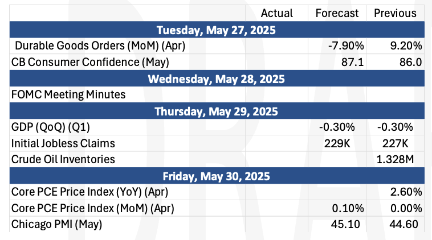
Task: Select Chicago PMI 45.10 forecast cell
Action: click(x=337, y=224)
